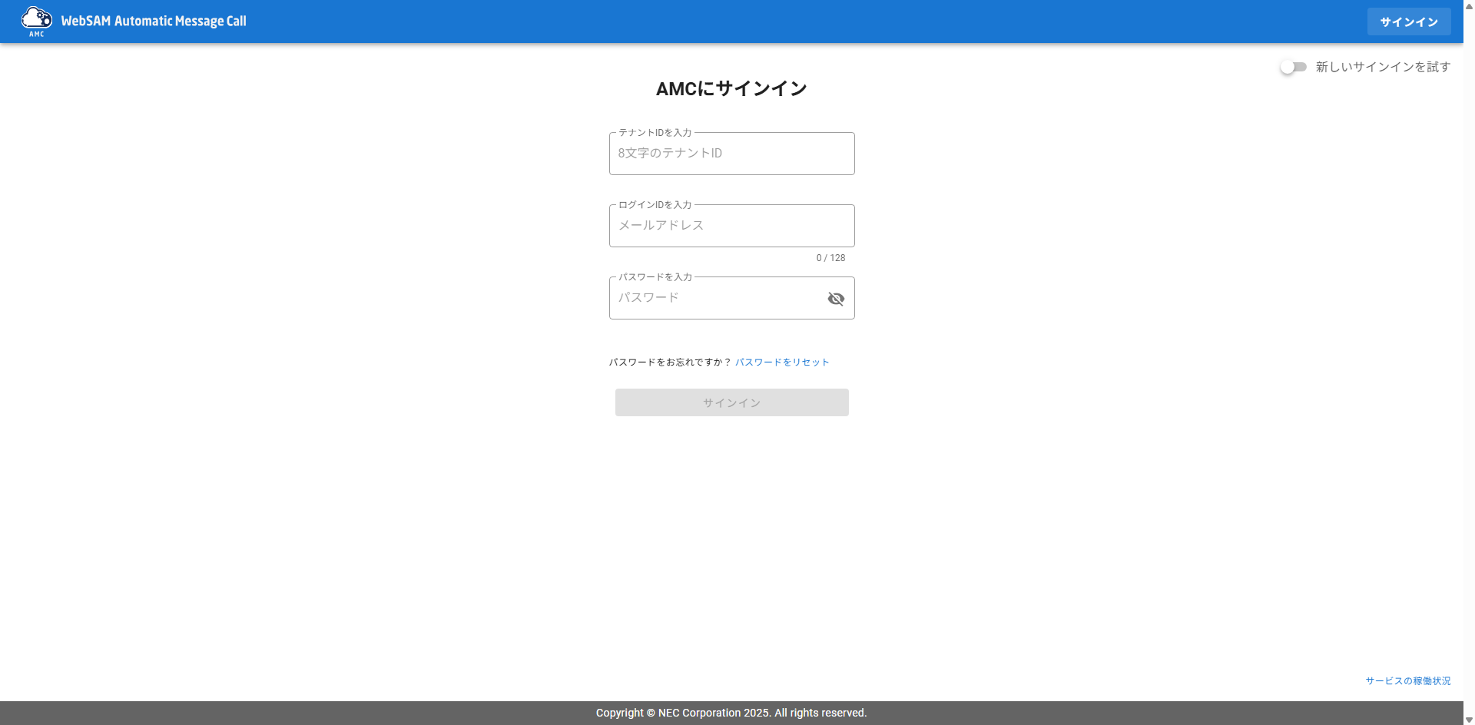Viewport: 1475px width, 725px height.
Task: Click the 新しいサインインを試す label text
Action: pyautogui.click(x=1383, y=68)
